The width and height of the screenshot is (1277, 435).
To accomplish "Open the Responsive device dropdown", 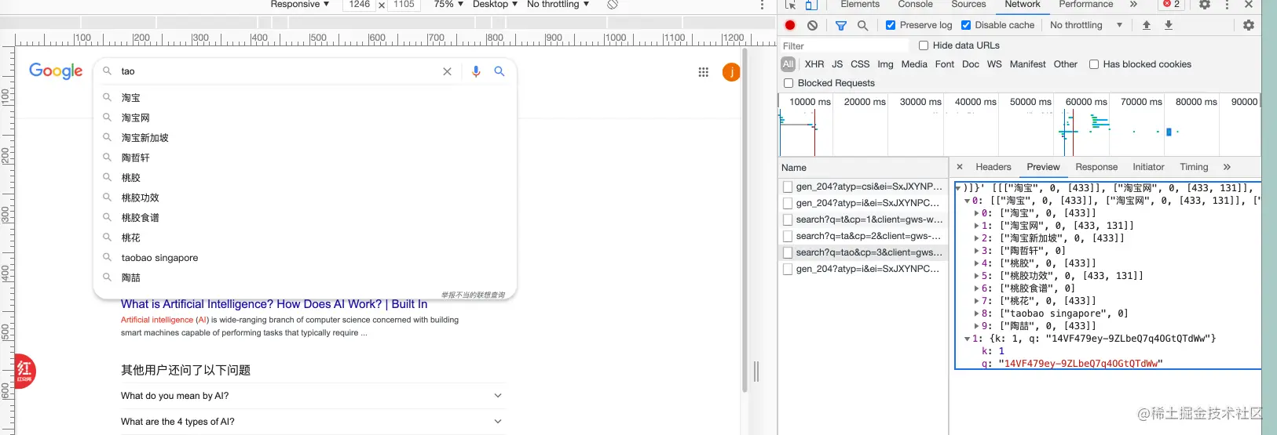I will [x=300, y=5].
